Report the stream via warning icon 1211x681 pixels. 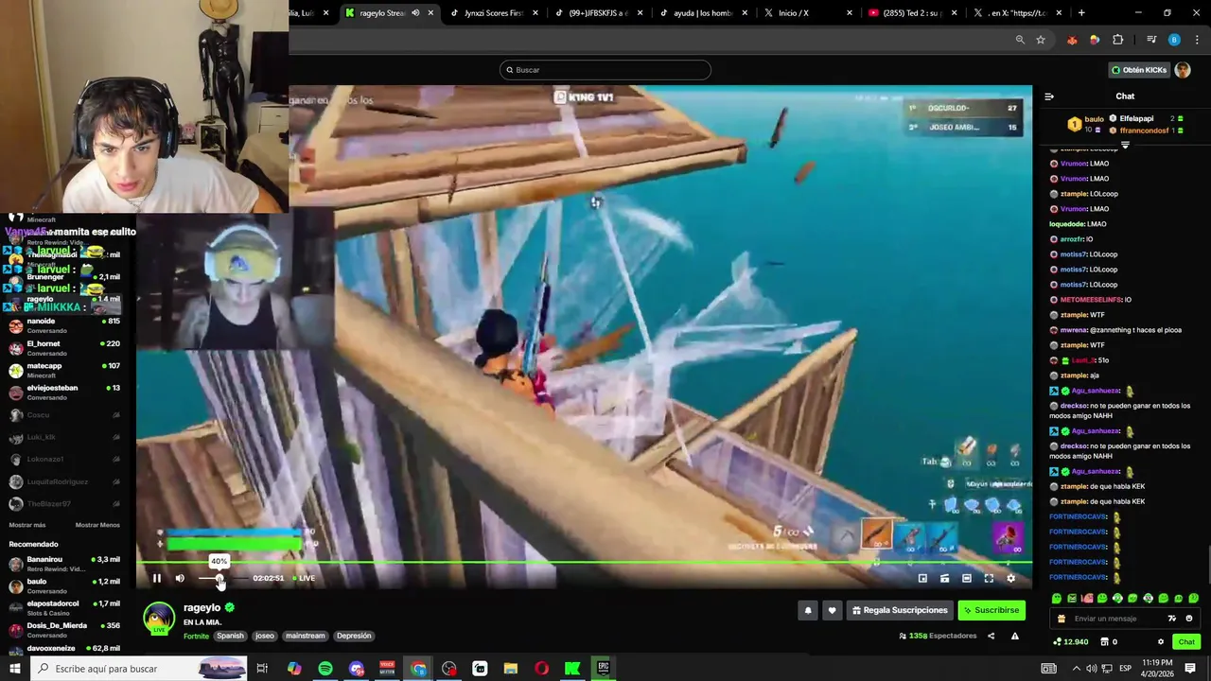click(1014, 637)
